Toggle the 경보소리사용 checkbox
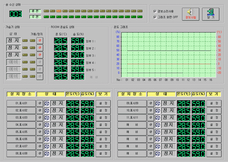 pyautogui.click(x=155, y=11)
